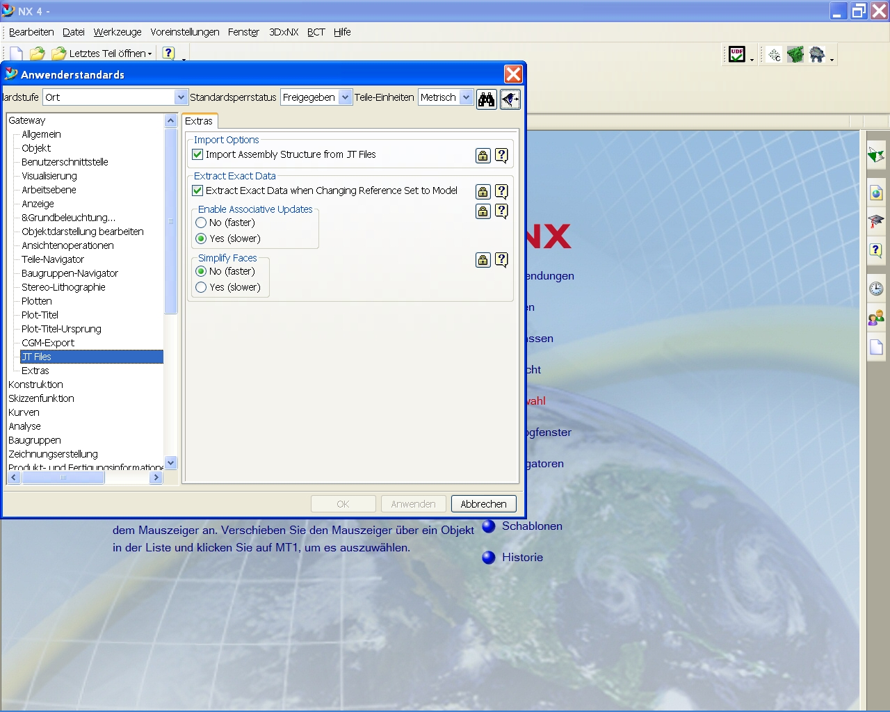Toggle 'Import Assembly Structure from JT Files' checkbox

pyautogui.click(x=197, y=154)
